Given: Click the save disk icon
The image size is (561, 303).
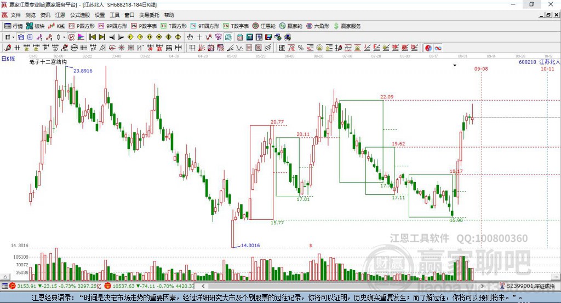Looking at the screenshot, I should [x=268, y=37].
